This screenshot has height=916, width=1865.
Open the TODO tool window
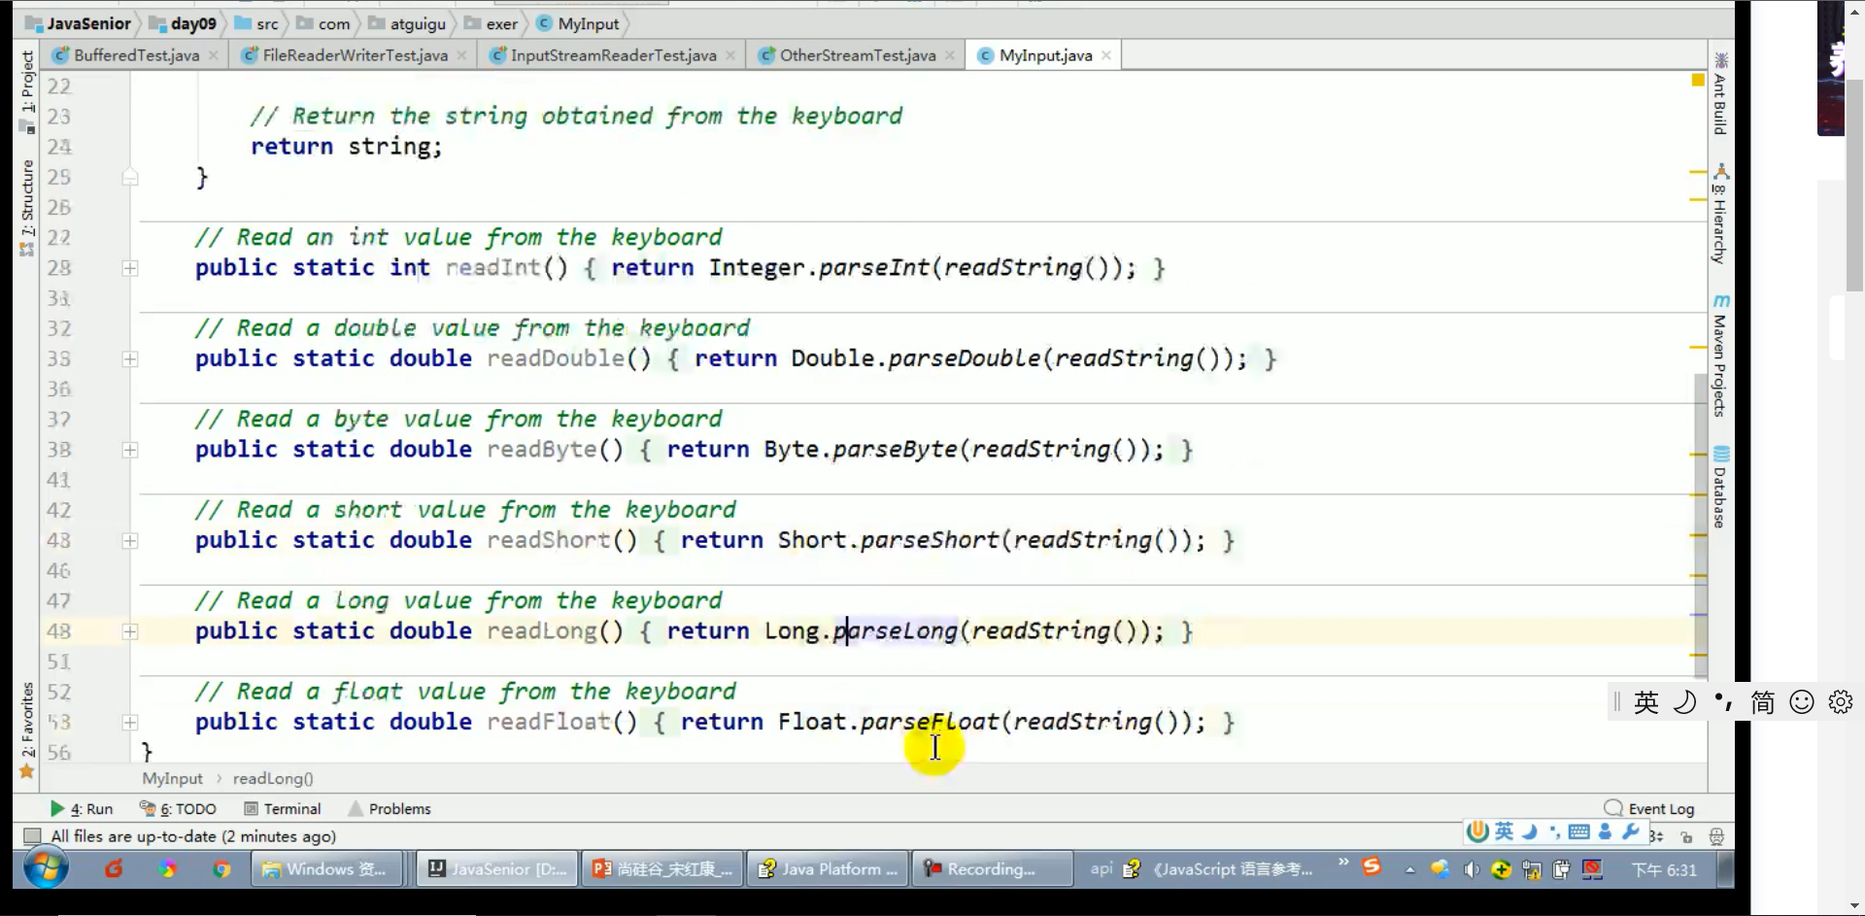(178, 808)
